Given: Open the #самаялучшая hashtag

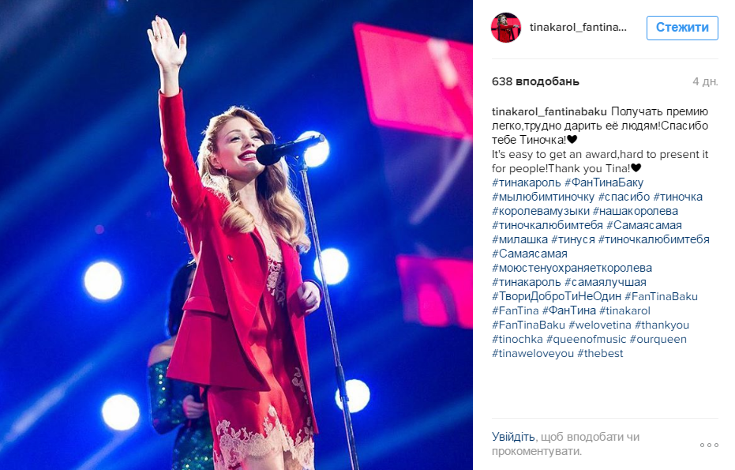Looking at the screenshot, I should tap(606, 282).
